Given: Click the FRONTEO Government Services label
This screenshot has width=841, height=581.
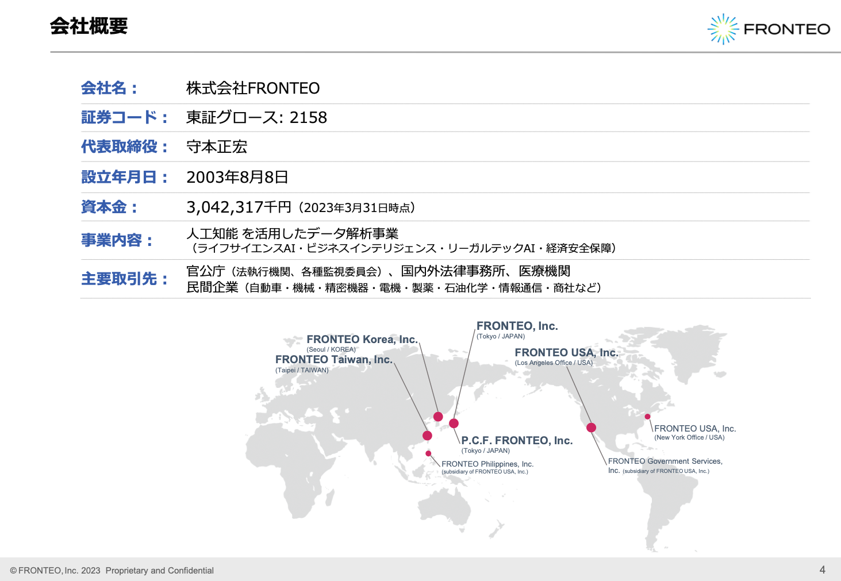Looking at the screenshot, I should 665,465.
